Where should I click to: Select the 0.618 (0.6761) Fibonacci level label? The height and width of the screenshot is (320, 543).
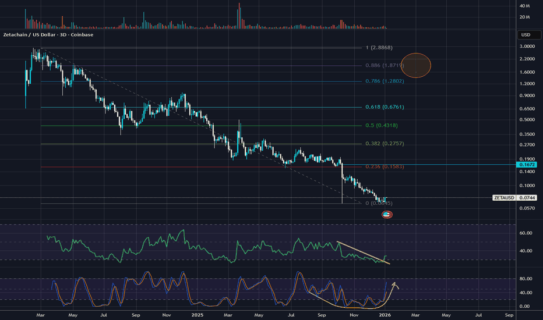(385, 107)
